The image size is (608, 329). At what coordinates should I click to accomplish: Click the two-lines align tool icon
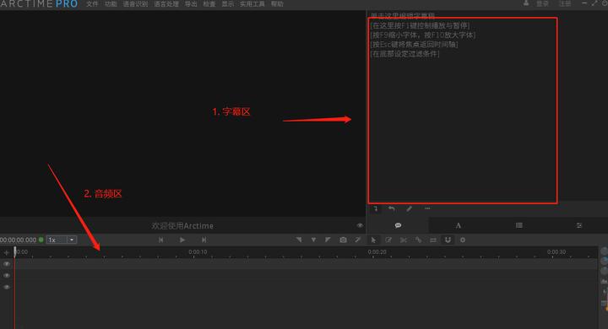tap(433, 240)
